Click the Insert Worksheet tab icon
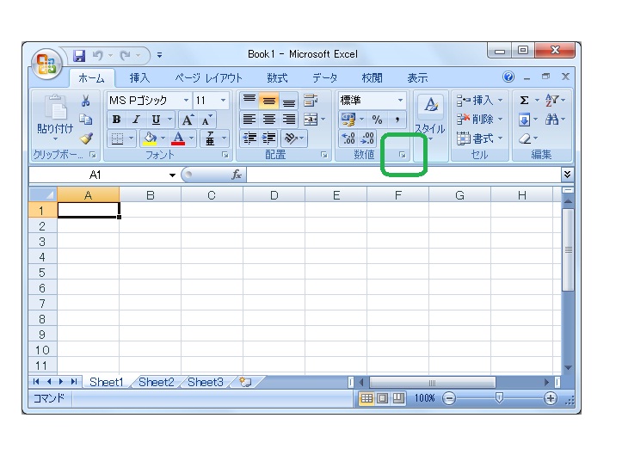The height and width of the screenshot is (461, 622). click(246, 382)
